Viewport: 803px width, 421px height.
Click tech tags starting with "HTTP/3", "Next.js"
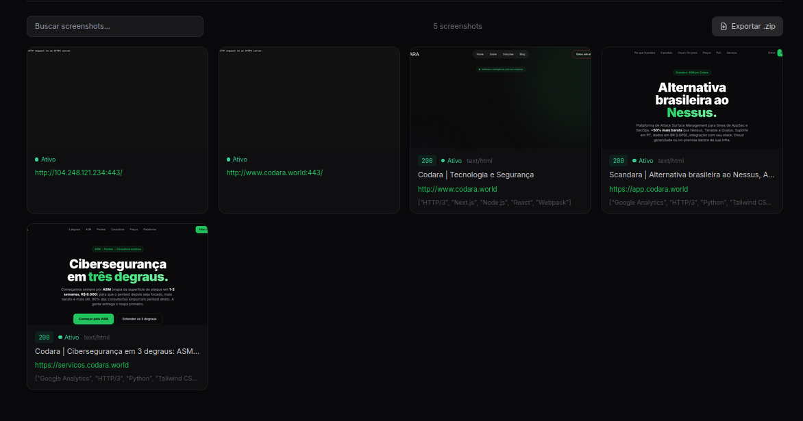click(494, 203)
